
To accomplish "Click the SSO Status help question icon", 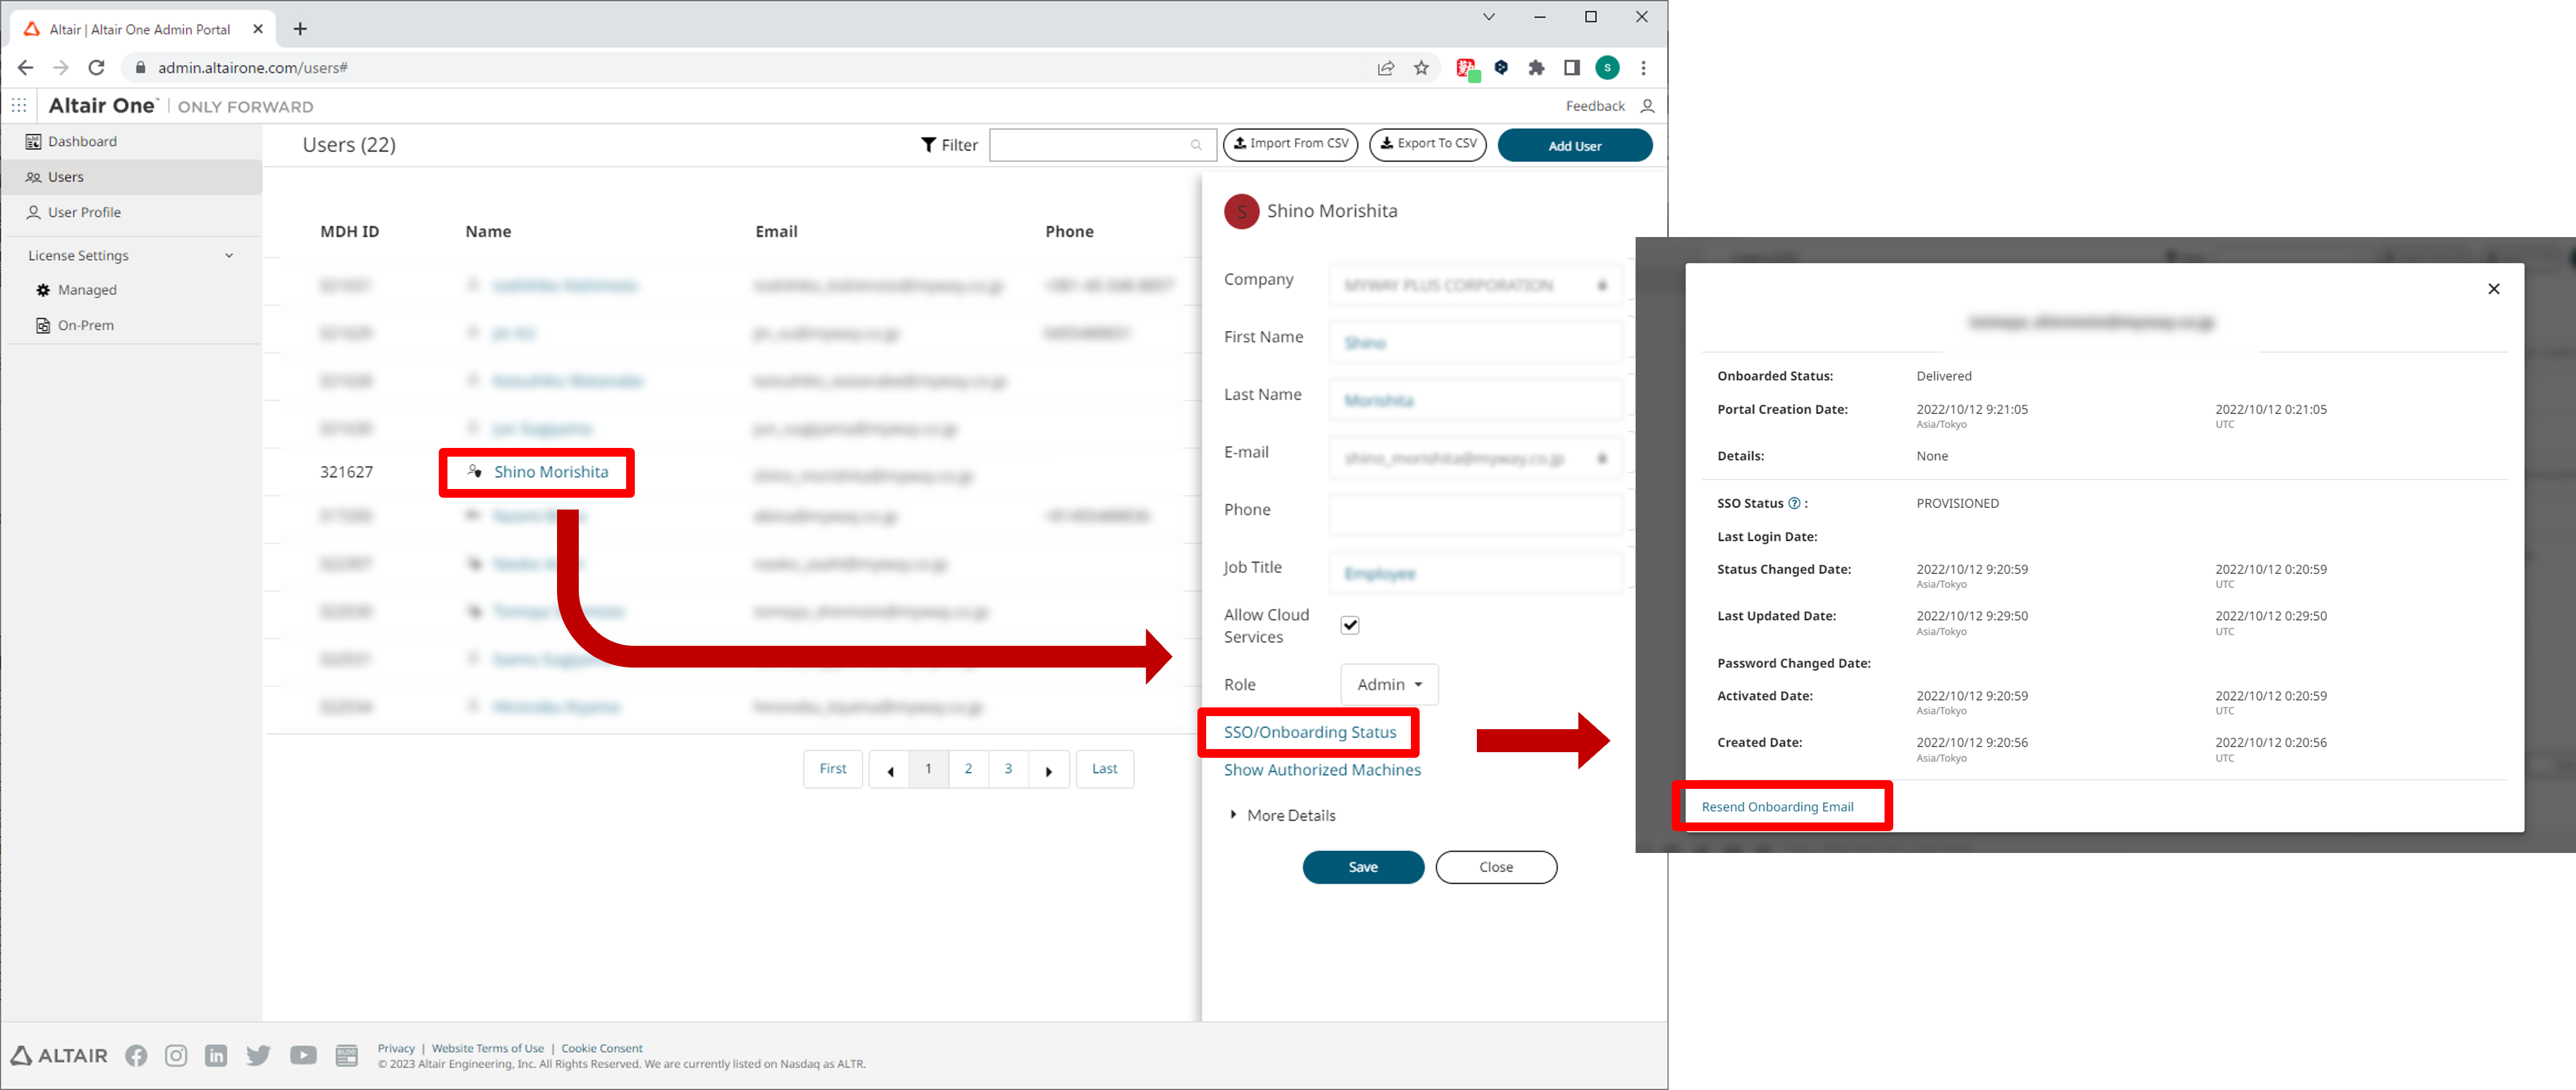I will pos(1794,503).
